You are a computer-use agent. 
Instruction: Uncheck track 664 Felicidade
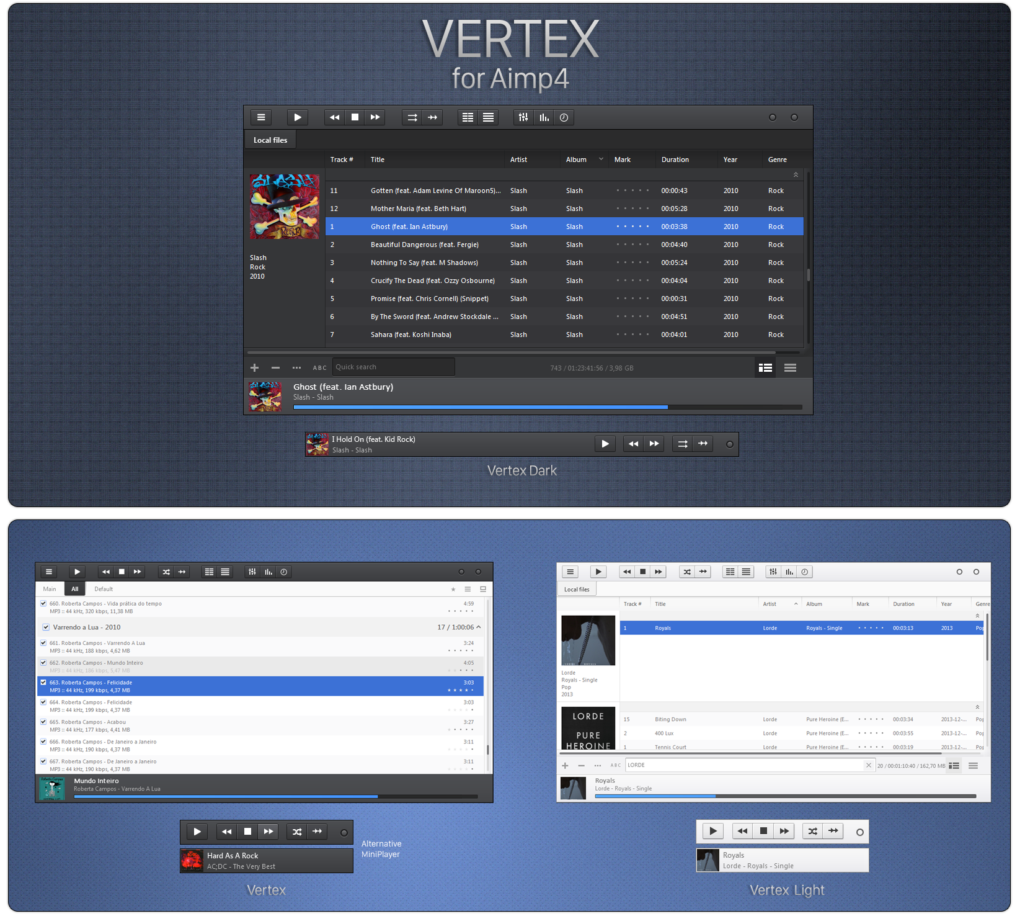(x=43, y=702)
